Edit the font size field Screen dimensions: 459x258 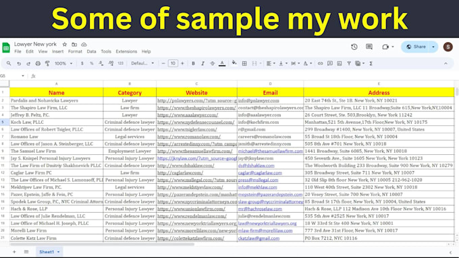(x=173, y=63)
